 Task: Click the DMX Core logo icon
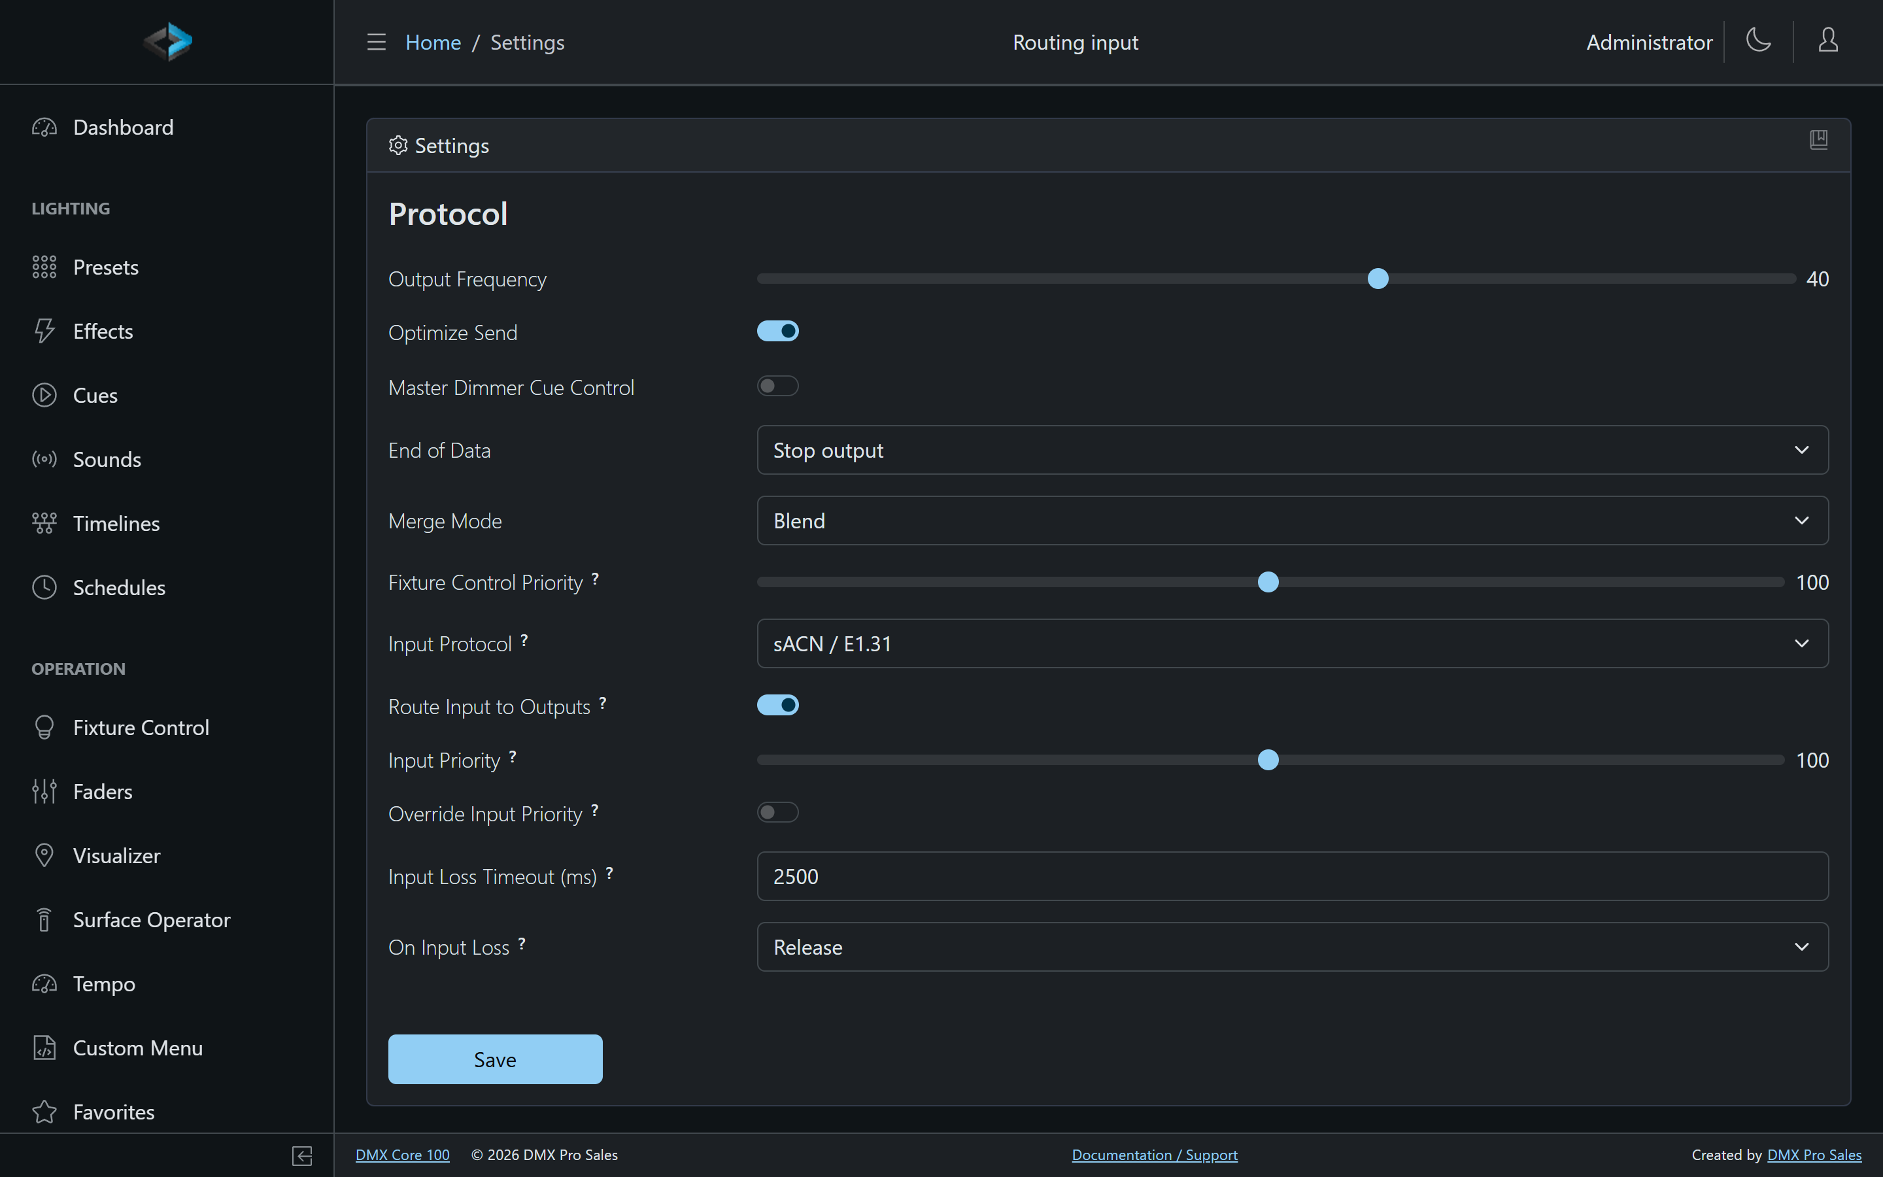click(167, 42)
